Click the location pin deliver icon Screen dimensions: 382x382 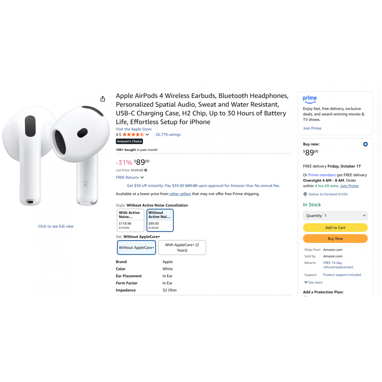click(x=305, y=194)
